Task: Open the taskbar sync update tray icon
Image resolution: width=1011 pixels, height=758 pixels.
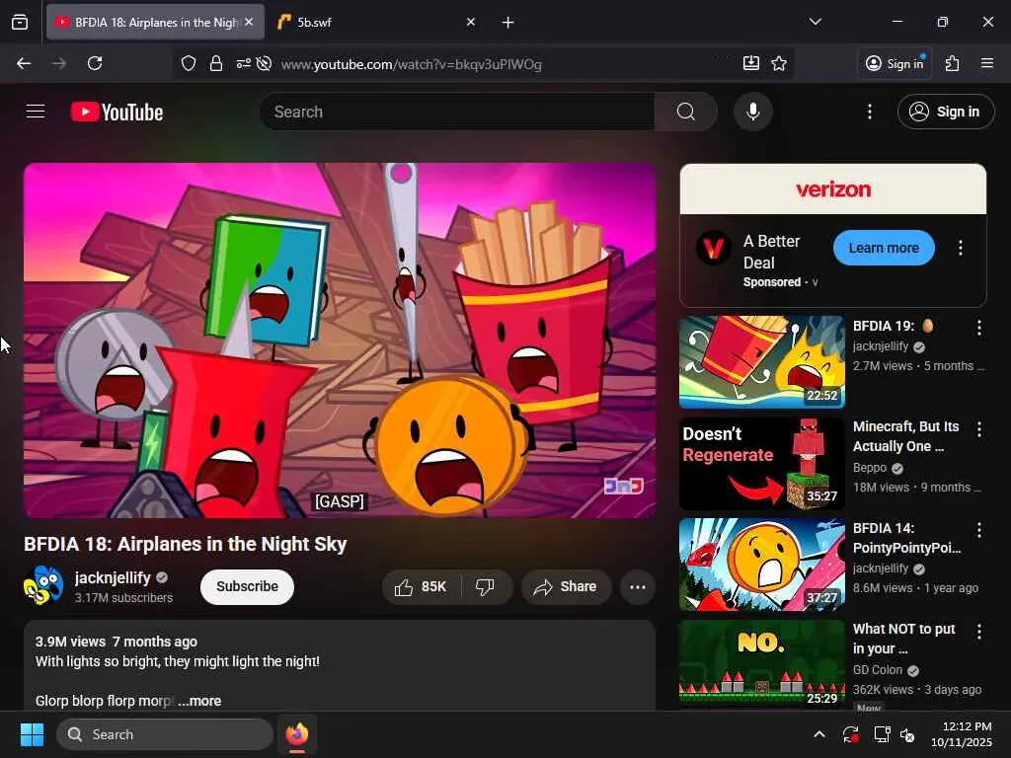Action: (850, 734)
